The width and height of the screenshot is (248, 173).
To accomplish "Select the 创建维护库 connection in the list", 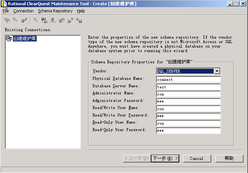I will coord(25,39).
